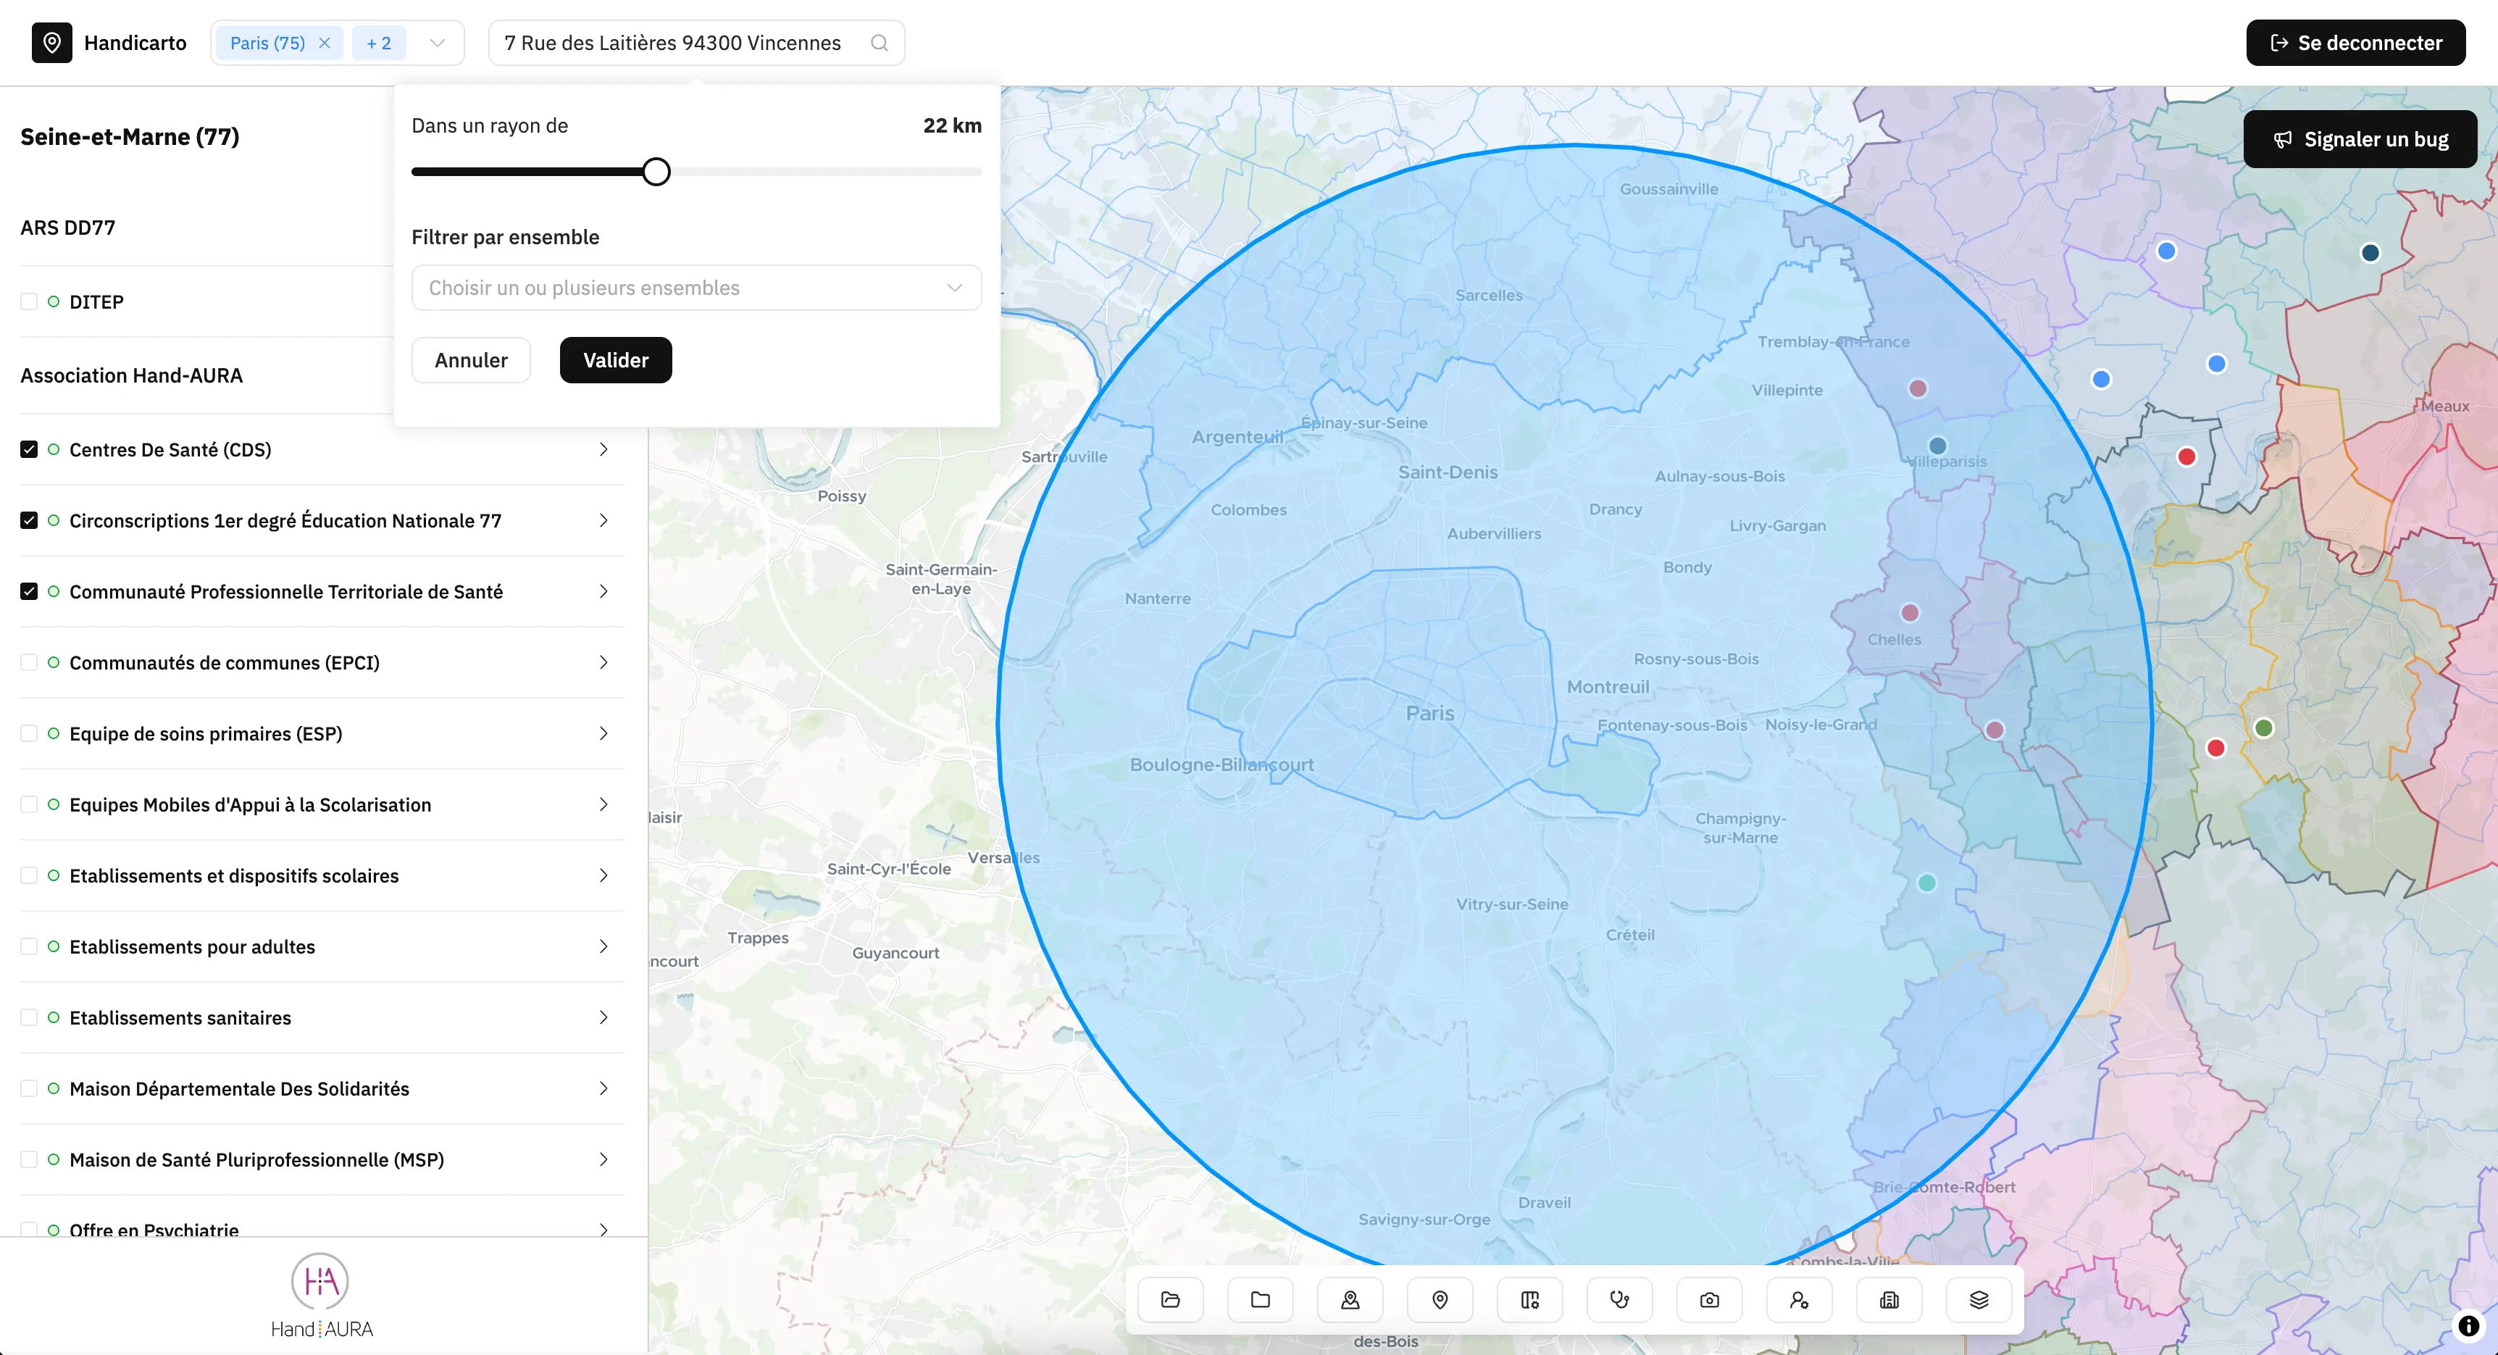Enable the DITEP checkbox
The height and width of the screenshot is (1355, 2498).
click(29, 301)
